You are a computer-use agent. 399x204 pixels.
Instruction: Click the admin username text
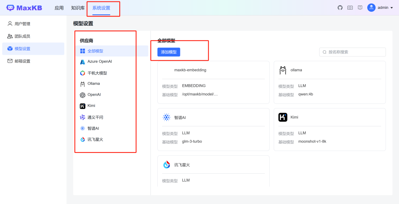pyautogui.click(x=383, y=8)
